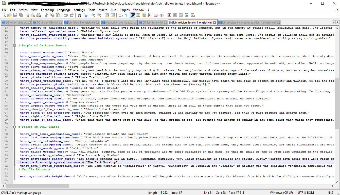The height and width of the screenshot is (195, 340).
Task: Click the Redo arrow icon
Action: coord(72,15)
